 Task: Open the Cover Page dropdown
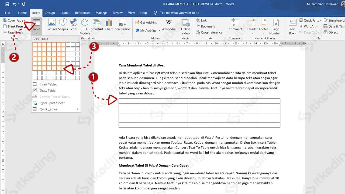tap(15, 20)
